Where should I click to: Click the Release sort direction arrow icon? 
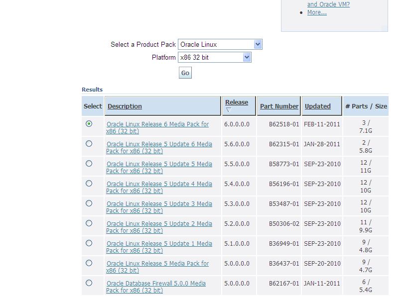point(229,109)
